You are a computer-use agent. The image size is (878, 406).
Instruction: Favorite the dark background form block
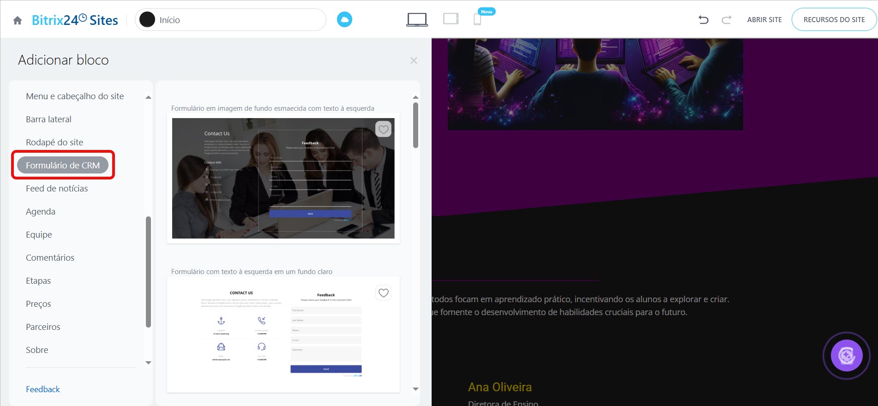click(383, 130)
